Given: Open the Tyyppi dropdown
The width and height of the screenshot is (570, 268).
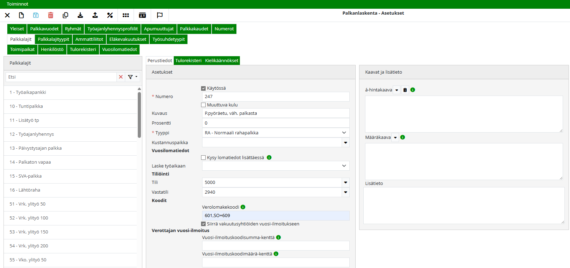Looking at the screenshot, I should pyautogui.click(x=276, y=133).
